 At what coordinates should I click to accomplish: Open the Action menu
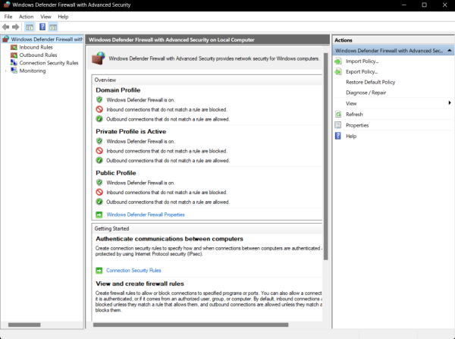point(26,17)
